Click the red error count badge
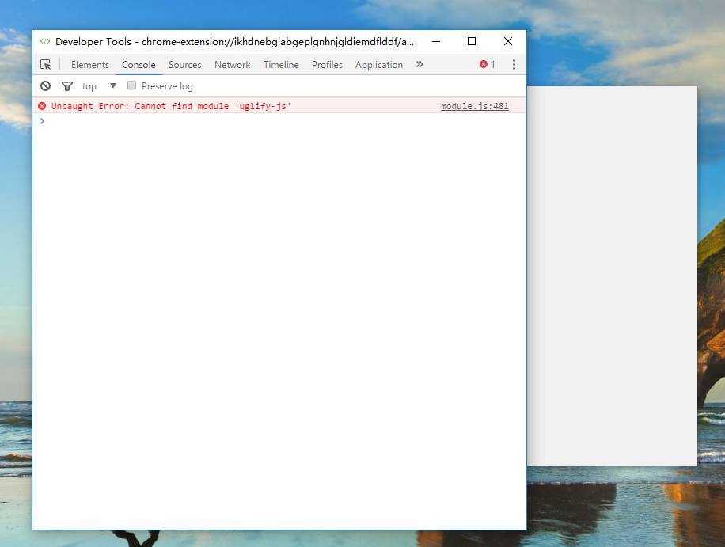Image resolution: width=725 pixels, height=547 pixels. pos(488,65)
